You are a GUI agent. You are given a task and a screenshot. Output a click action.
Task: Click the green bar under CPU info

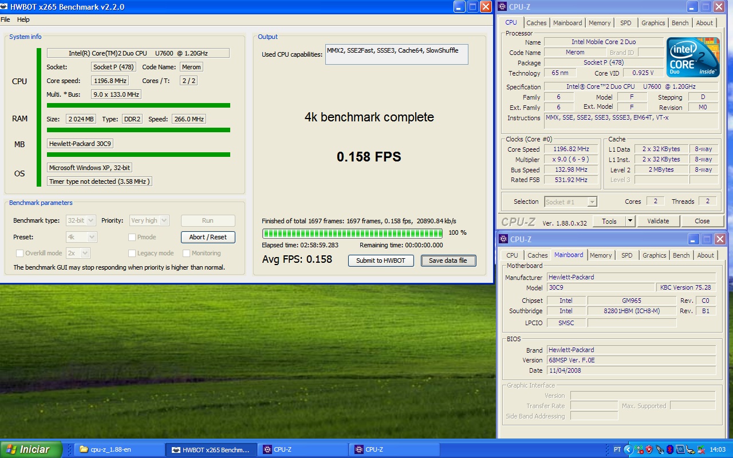(x=139, y=105)
